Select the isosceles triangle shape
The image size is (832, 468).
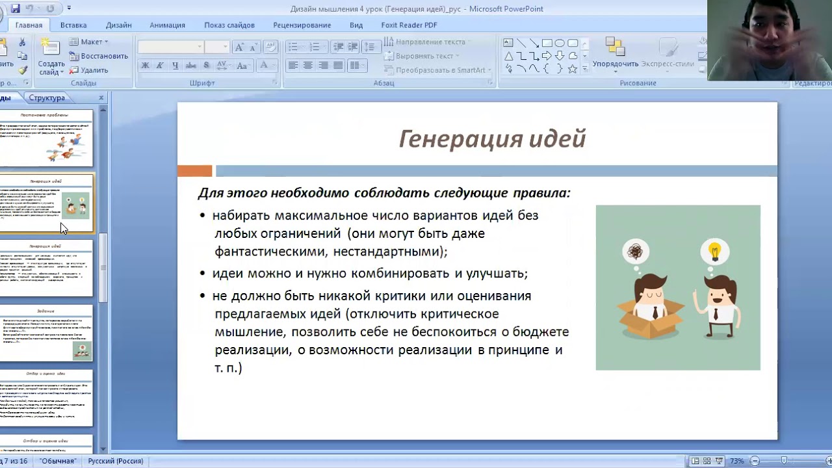(x=508, y=56)
